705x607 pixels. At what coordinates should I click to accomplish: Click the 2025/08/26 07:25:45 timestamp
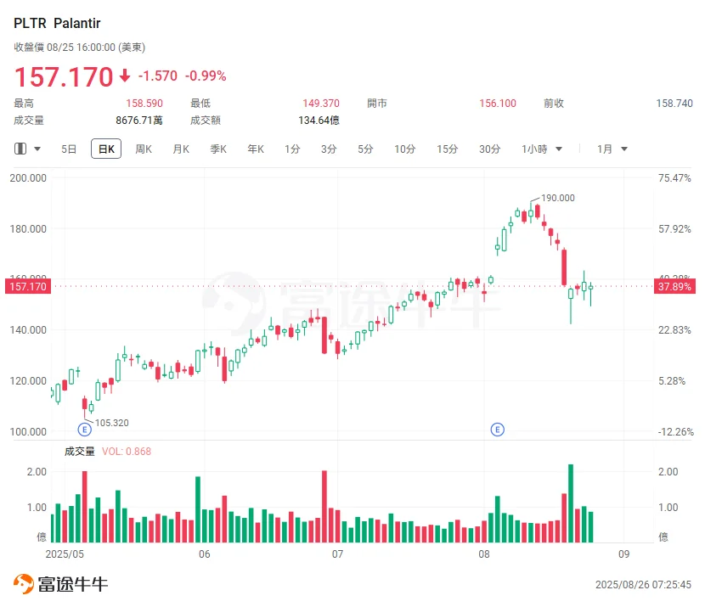pyautogui.click(x=643, y=585)
